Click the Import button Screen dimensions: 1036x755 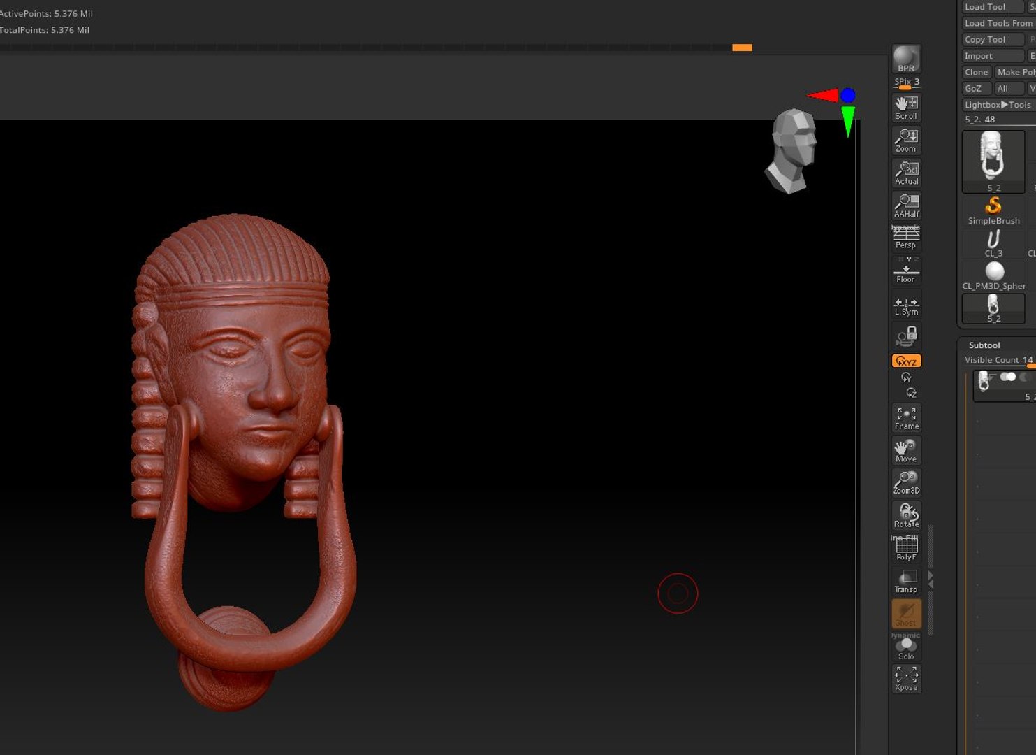993,56
